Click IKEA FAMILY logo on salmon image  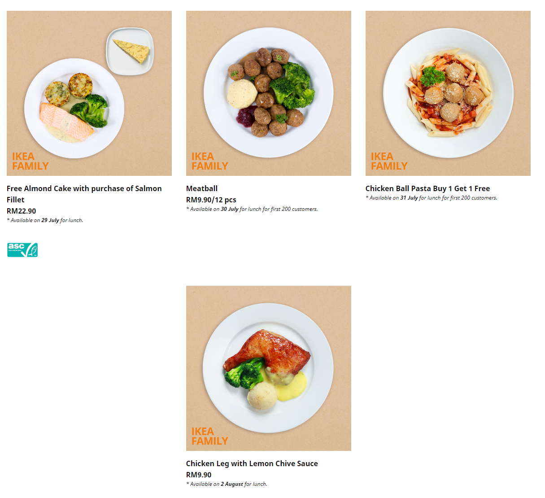point(30,161)
